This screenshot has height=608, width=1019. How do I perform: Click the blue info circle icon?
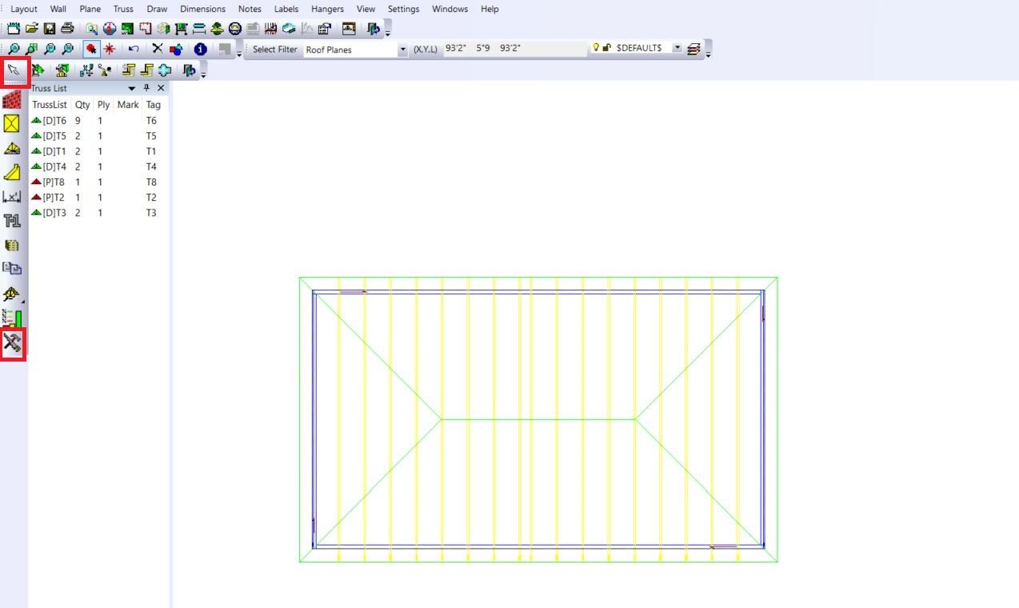(x=201, y=49)
